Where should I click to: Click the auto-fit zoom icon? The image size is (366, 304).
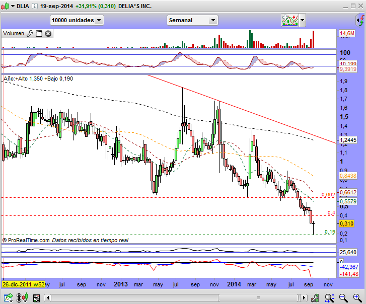pyautogui.click(x=330, y=298)
